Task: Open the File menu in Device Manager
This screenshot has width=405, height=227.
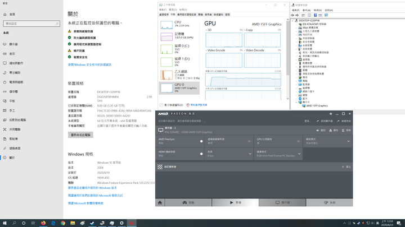Action: [295, 10]
